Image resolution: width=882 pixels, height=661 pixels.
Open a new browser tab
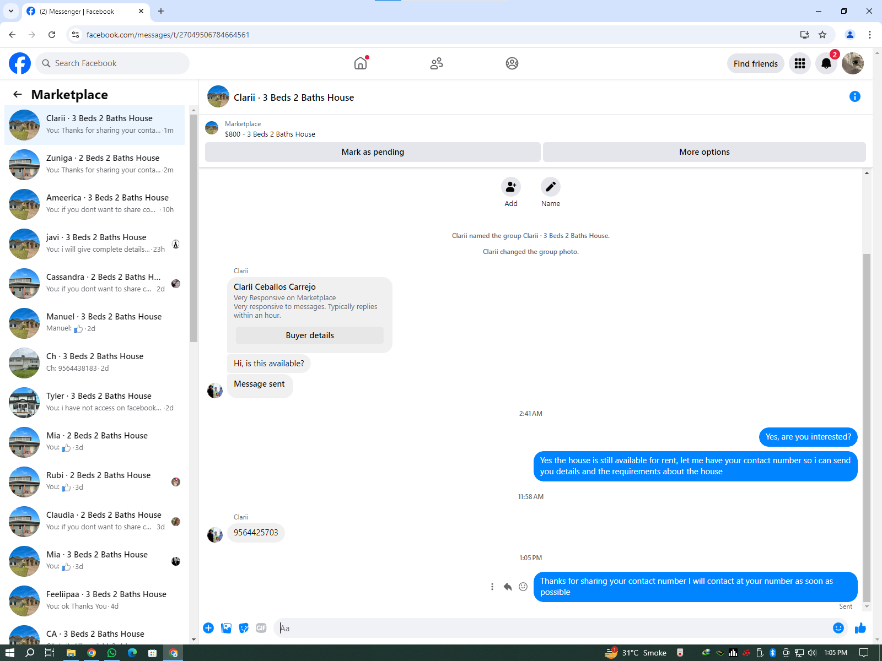pos(161,11)
